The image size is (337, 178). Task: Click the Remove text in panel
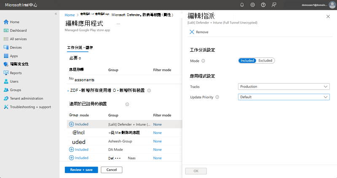click(x=202, y=32)
